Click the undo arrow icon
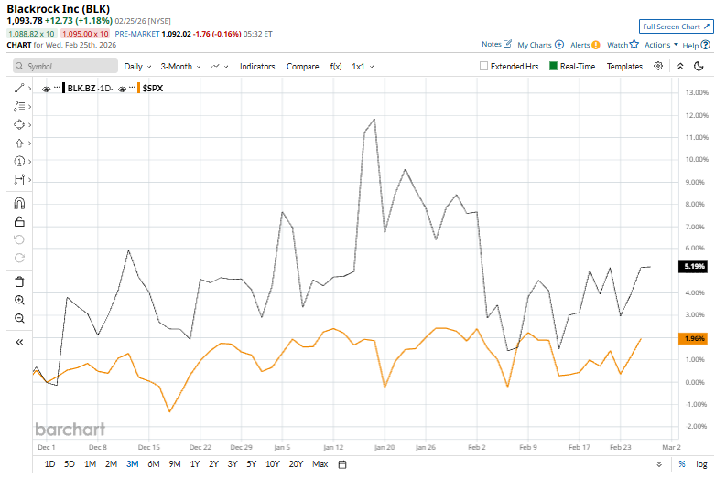This screenshot has width=715, height=478. click(19, 239)
